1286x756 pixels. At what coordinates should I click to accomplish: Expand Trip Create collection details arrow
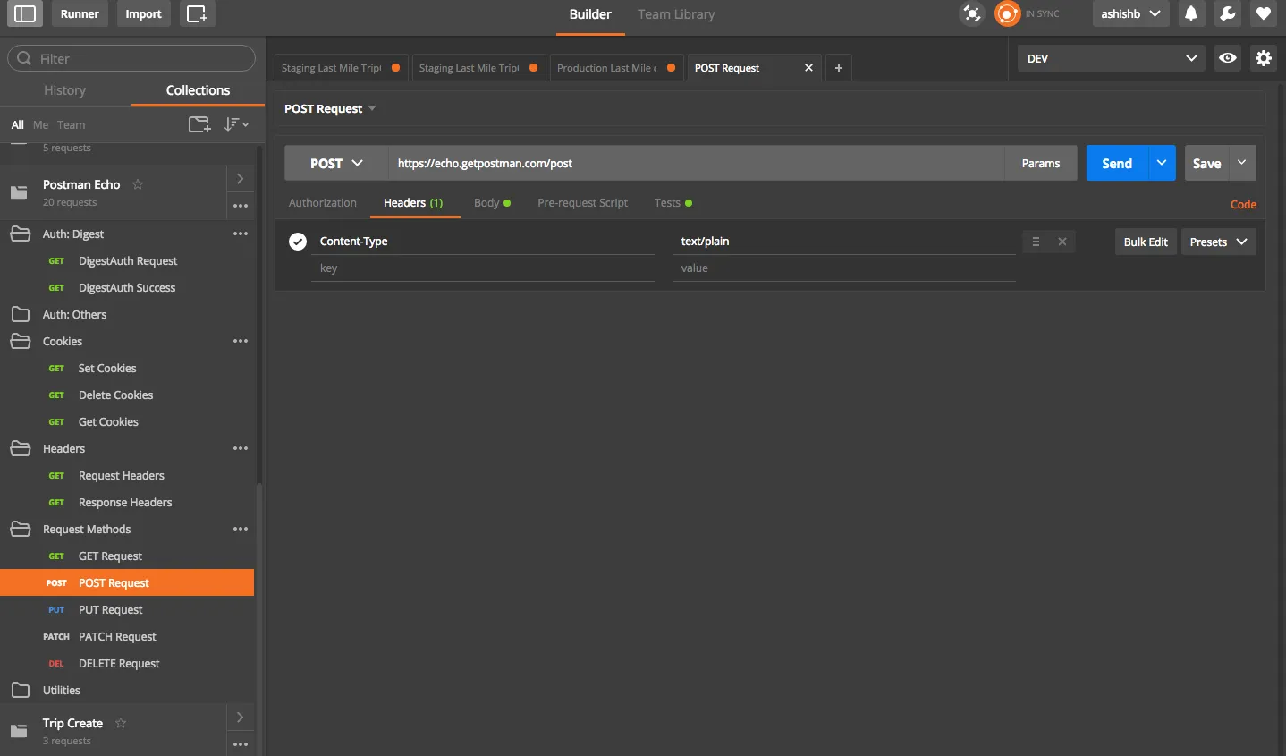coord(240,718)
